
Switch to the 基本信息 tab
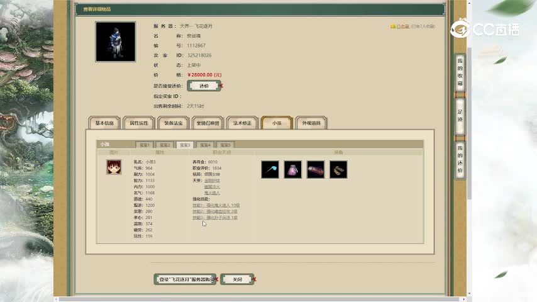tap(104, 123)
